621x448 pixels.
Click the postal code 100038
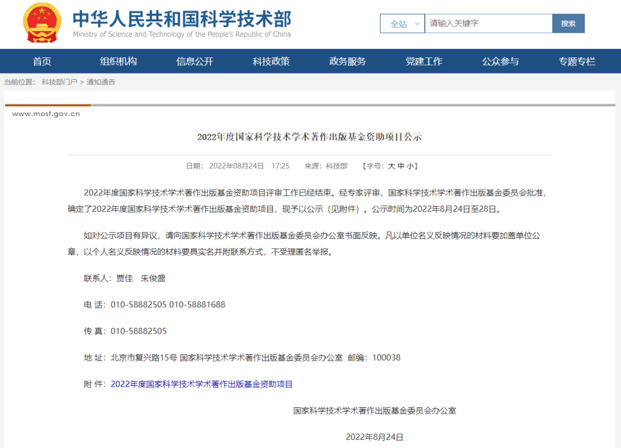pos(386,358)
